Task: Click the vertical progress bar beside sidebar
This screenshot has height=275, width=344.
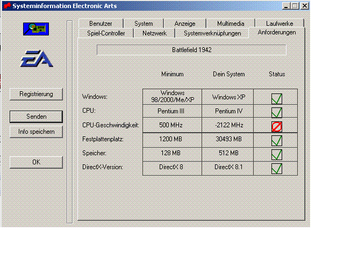Action: (69, 121)
